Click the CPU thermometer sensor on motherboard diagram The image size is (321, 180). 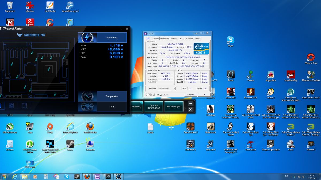pos(48,69)
